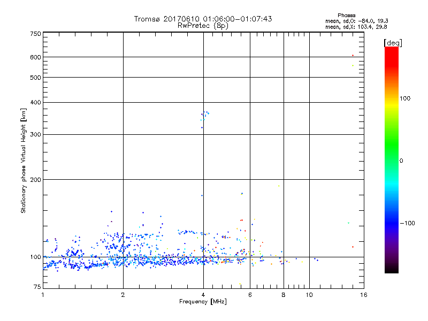This screenshot has height=321, width=428.
Task: Click the x-axis '10' tick label
Action: click(309, 295)
